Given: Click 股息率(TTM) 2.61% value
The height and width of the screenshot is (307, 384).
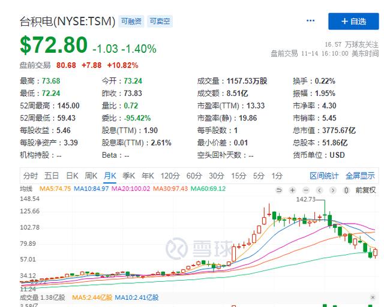Looking at the screenshot, I should tap(161, 143).
